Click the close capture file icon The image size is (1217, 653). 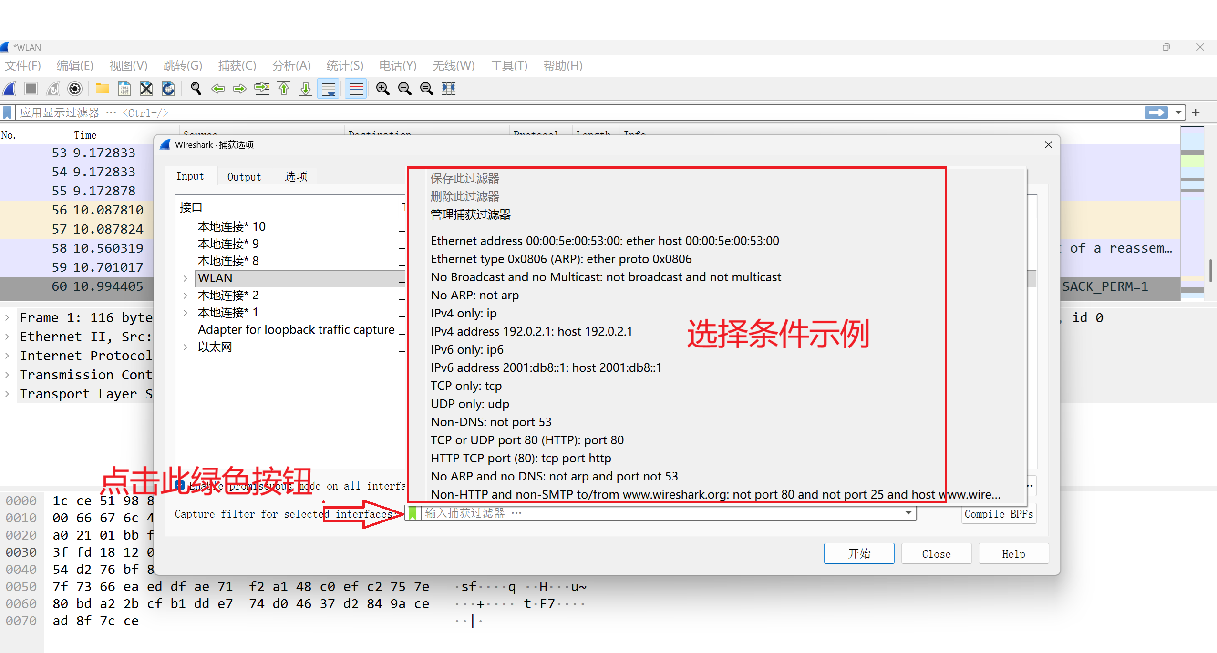[146, 89]
